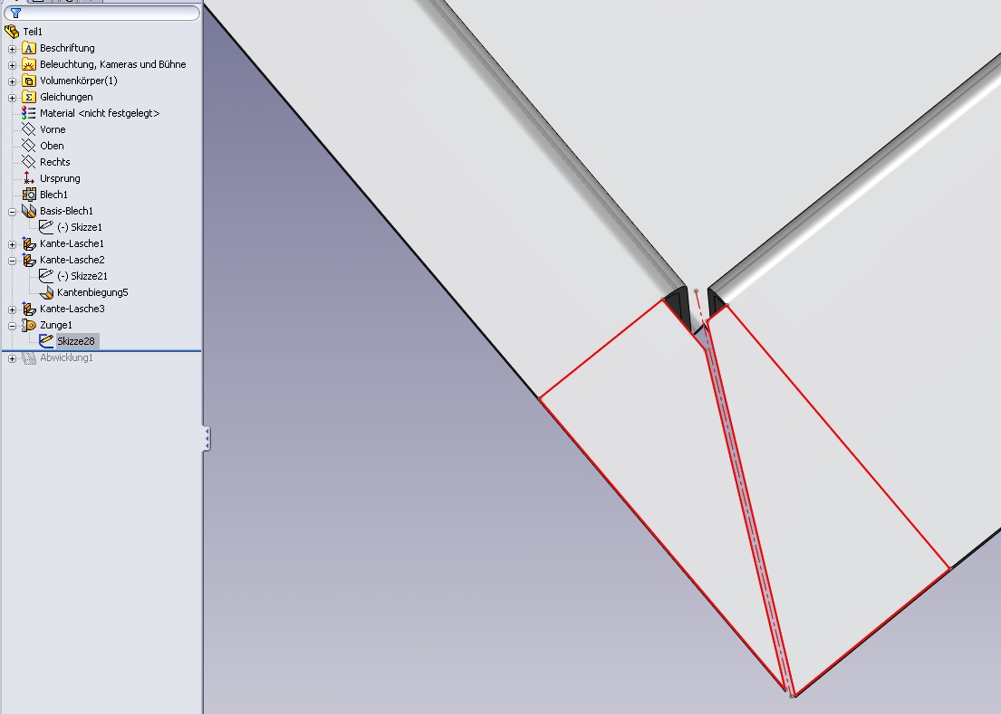The image size is (1001, 714).
Task: Click the Gleichungen sigma icon
Action: click(x=29, y=97)
